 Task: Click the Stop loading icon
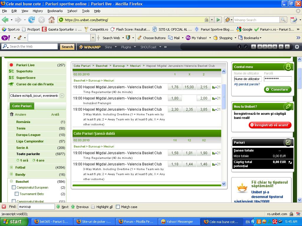(41, 20)
